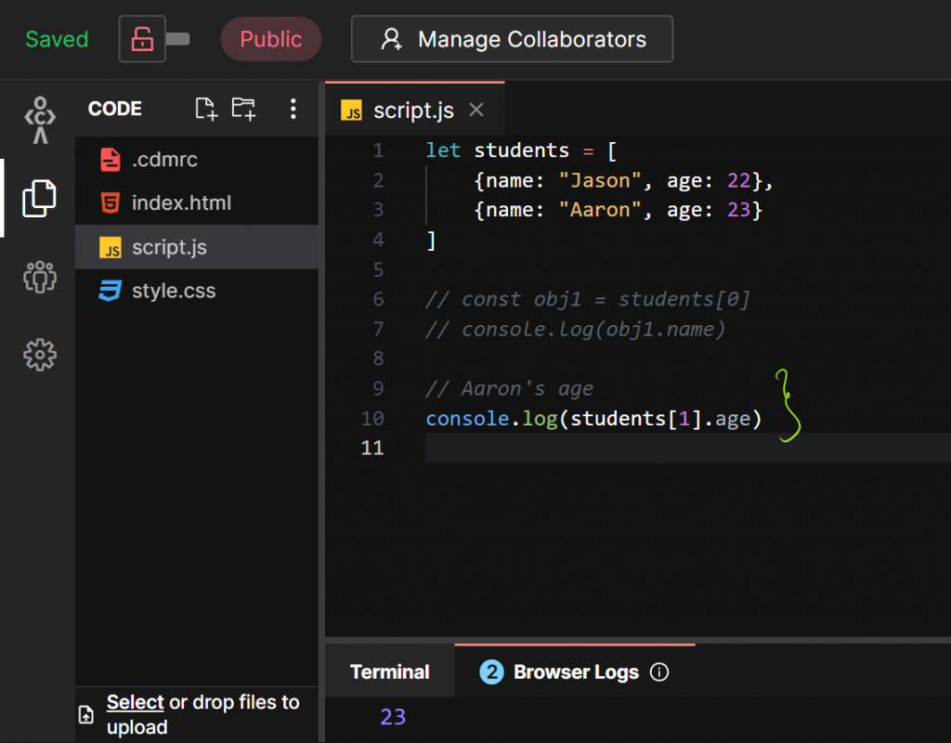
Task: Click the "let students = [" code line
Action: point(521,150)
